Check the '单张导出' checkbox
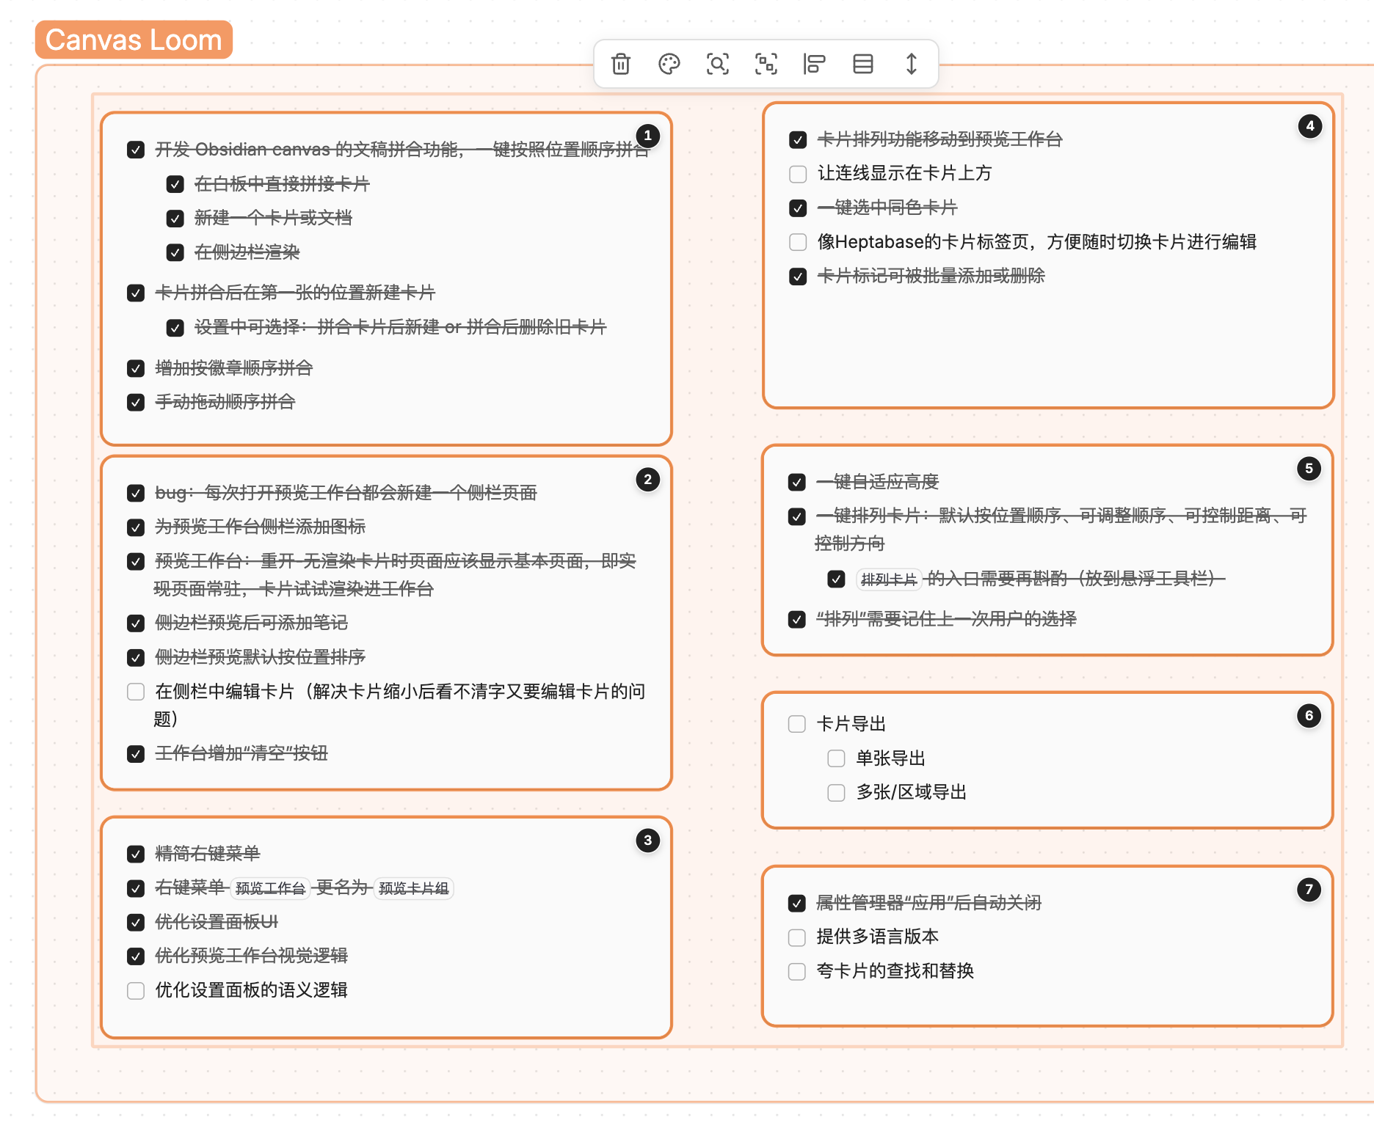1374x1131 pixels. pos(836,758)
